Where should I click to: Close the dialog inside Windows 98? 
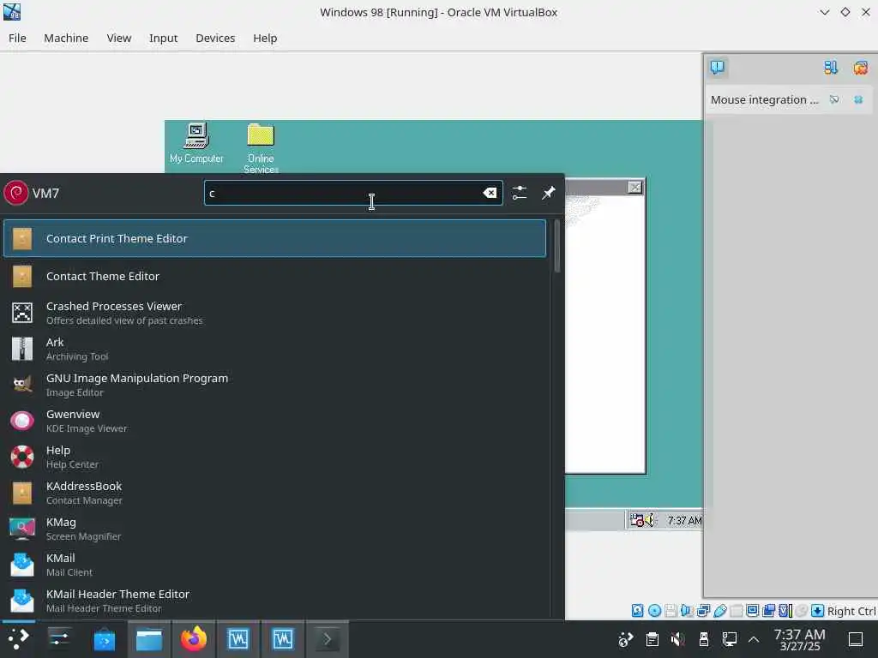pyautogui.click(x=634, y=188)
